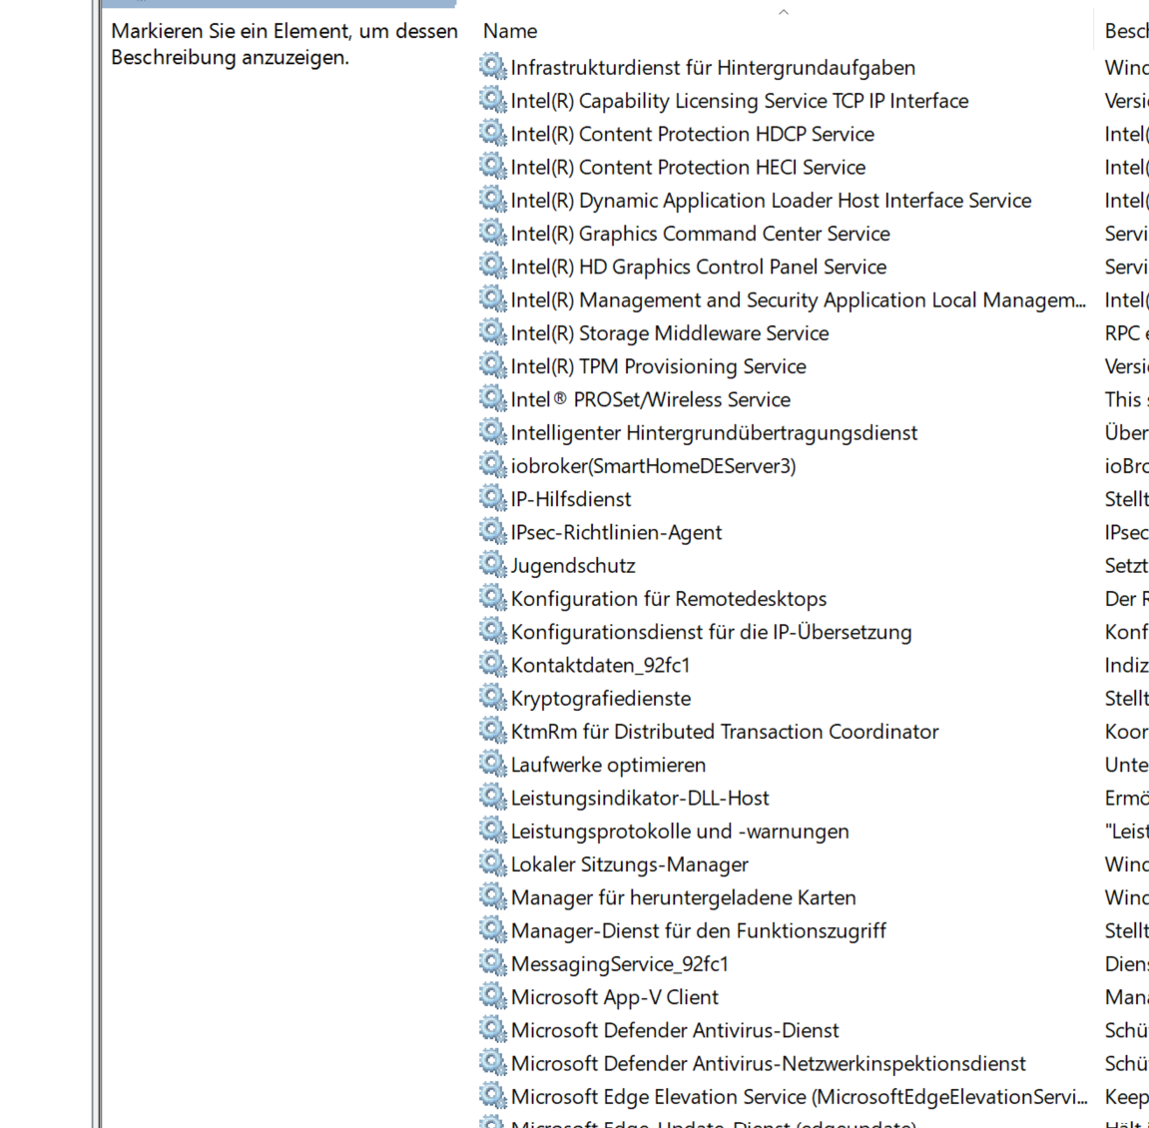Select Intel(R) Dynamic Application Loader Host Interface Service

click(771, 200)
